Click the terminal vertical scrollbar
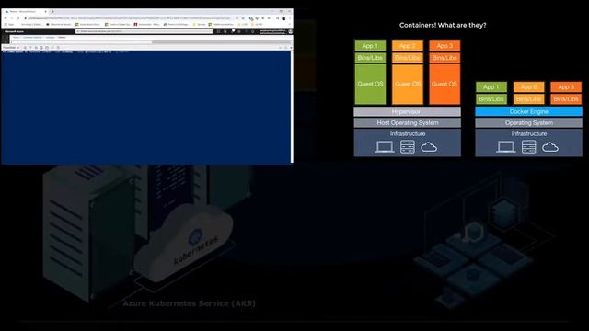Viewport: 589px width, 331px height. (292, 107)
